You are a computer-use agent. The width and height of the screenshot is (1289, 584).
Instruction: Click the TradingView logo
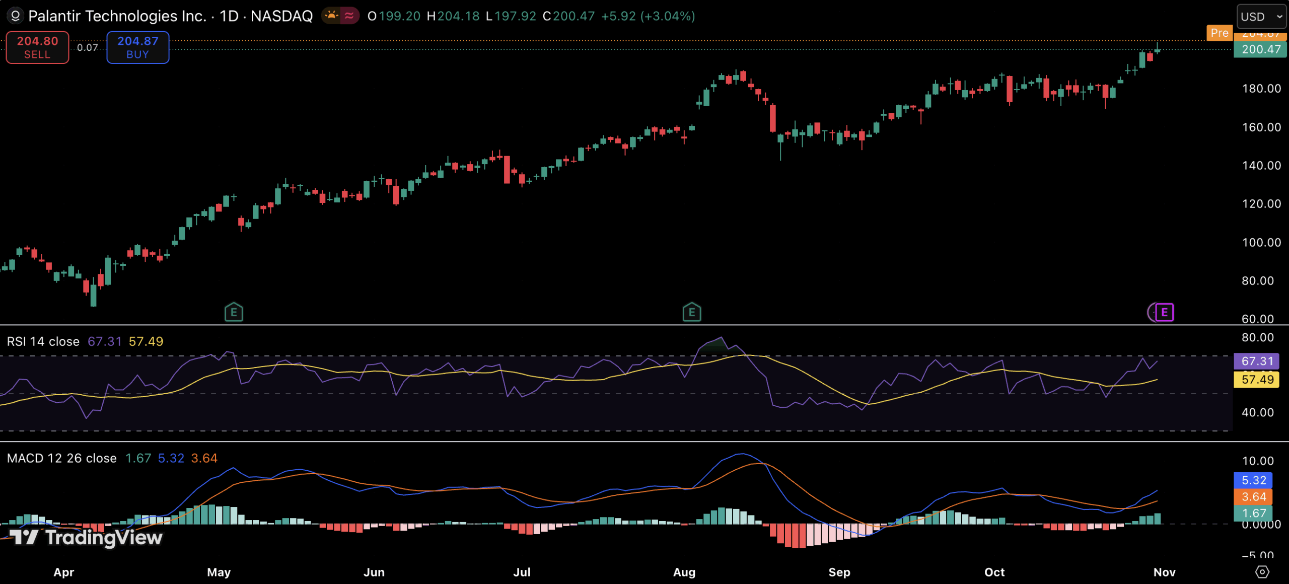click(x=86, y=537)
